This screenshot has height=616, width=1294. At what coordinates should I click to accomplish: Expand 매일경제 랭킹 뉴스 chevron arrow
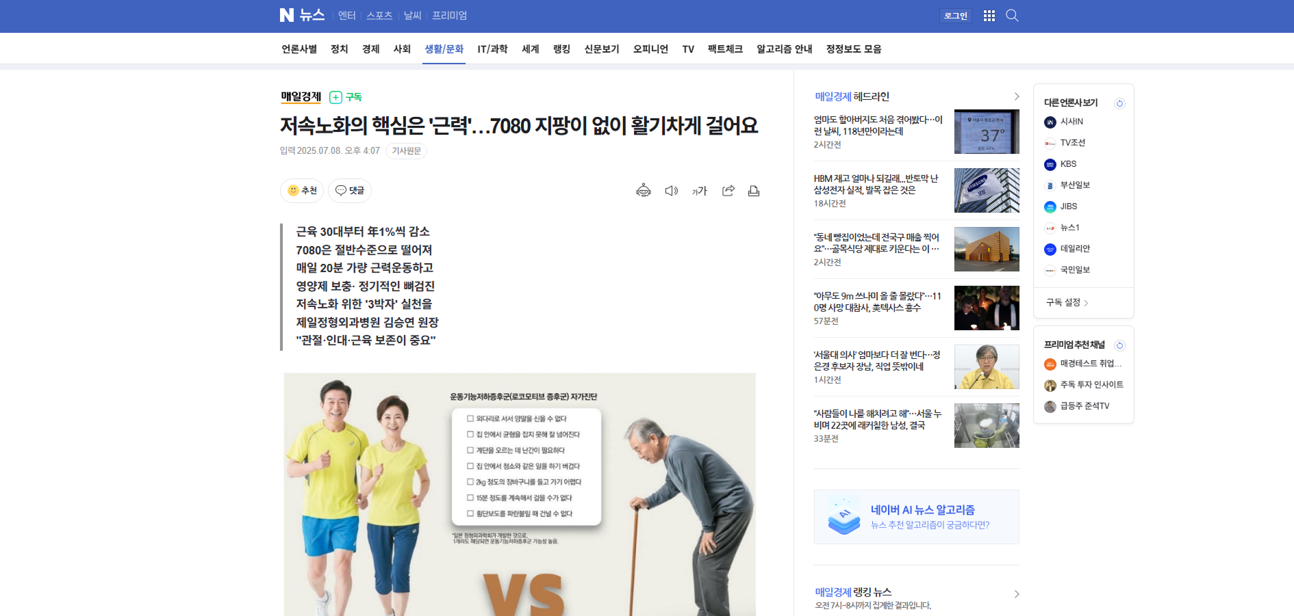point(1016,594)
